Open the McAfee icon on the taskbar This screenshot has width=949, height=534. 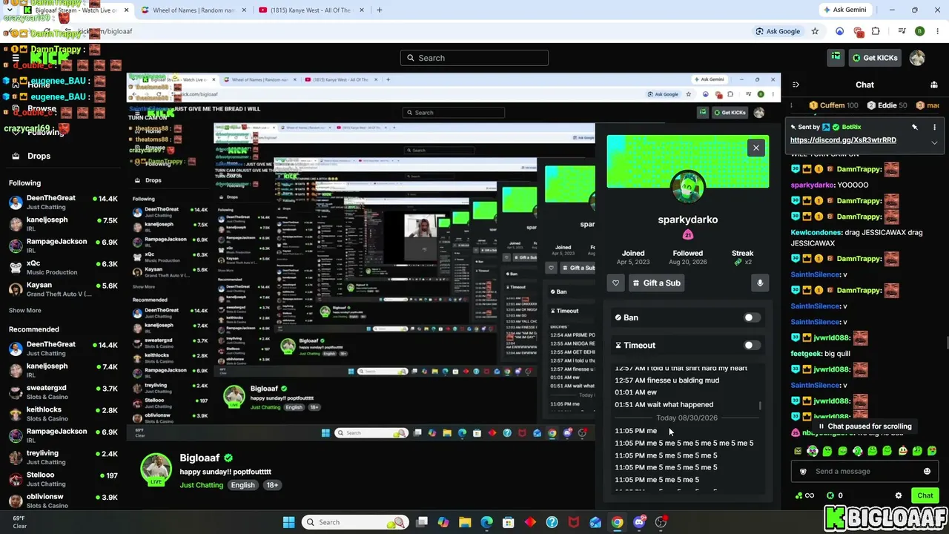tap(573, 522)
